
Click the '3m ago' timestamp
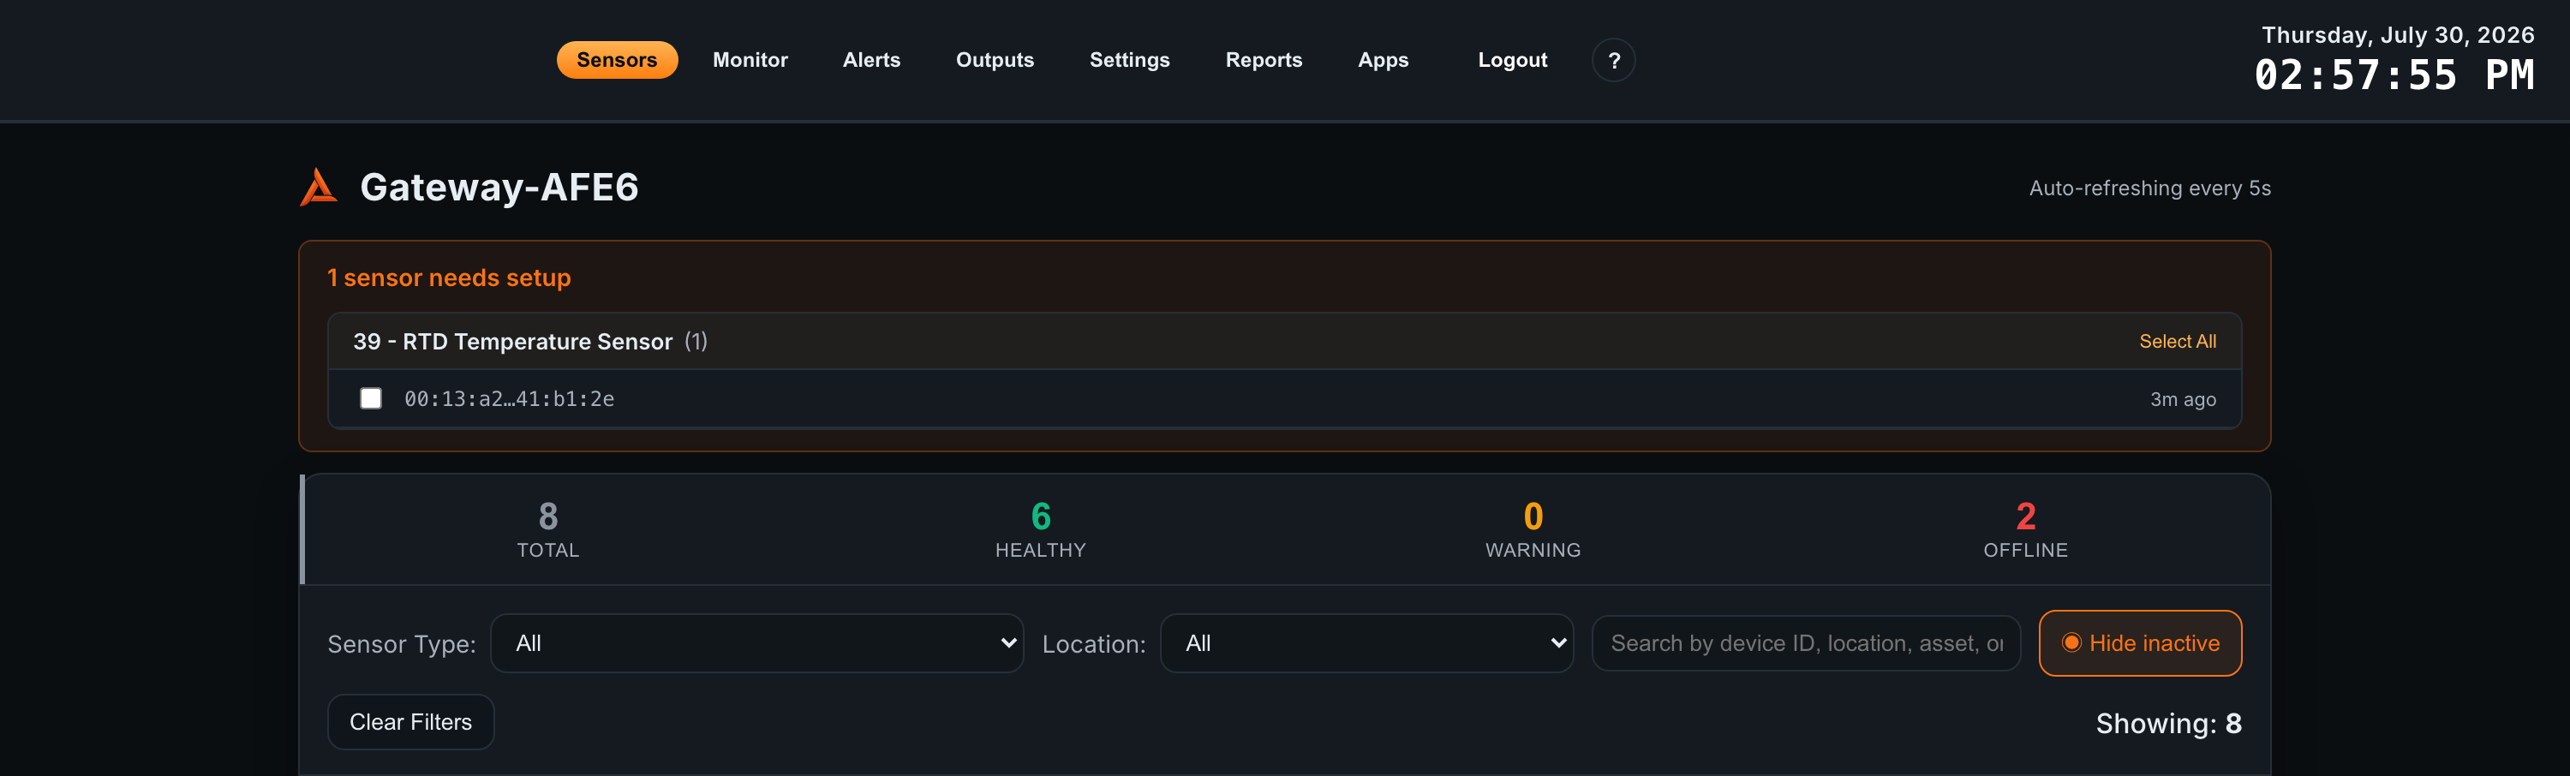tap(2182, 399)
